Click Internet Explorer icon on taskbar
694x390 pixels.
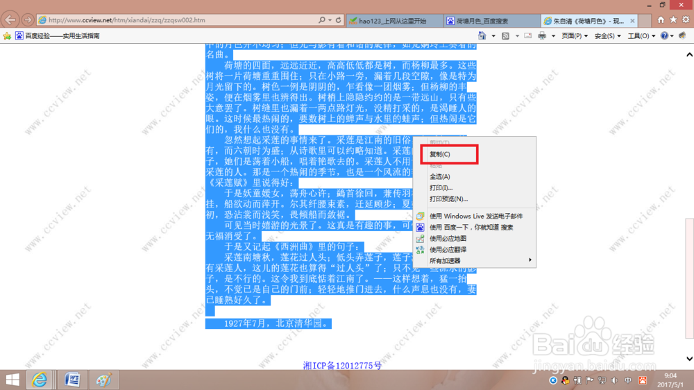40,380
